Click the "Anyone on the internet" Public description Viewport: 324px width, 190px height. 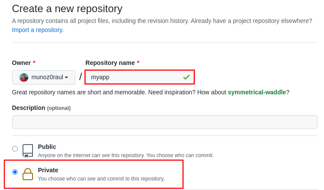coord(126,155)
